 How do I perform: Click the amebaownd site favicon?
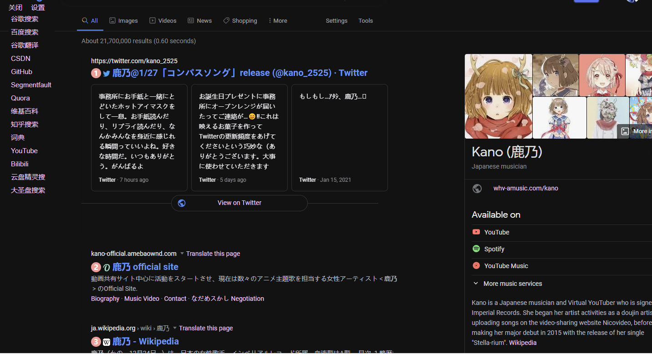click(x=107, y=267)
